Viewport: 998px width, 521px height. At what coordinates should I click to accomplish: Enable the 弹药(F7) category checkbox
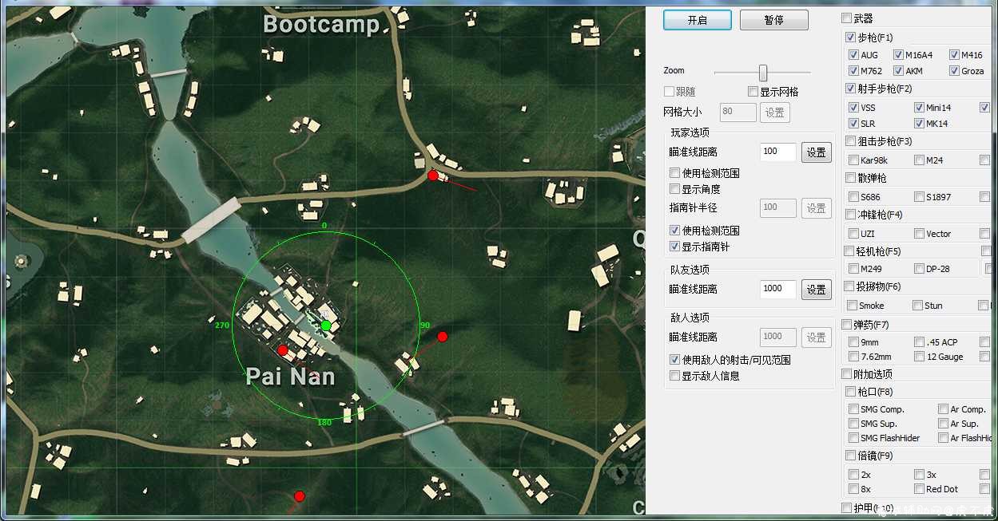[846, 325]
